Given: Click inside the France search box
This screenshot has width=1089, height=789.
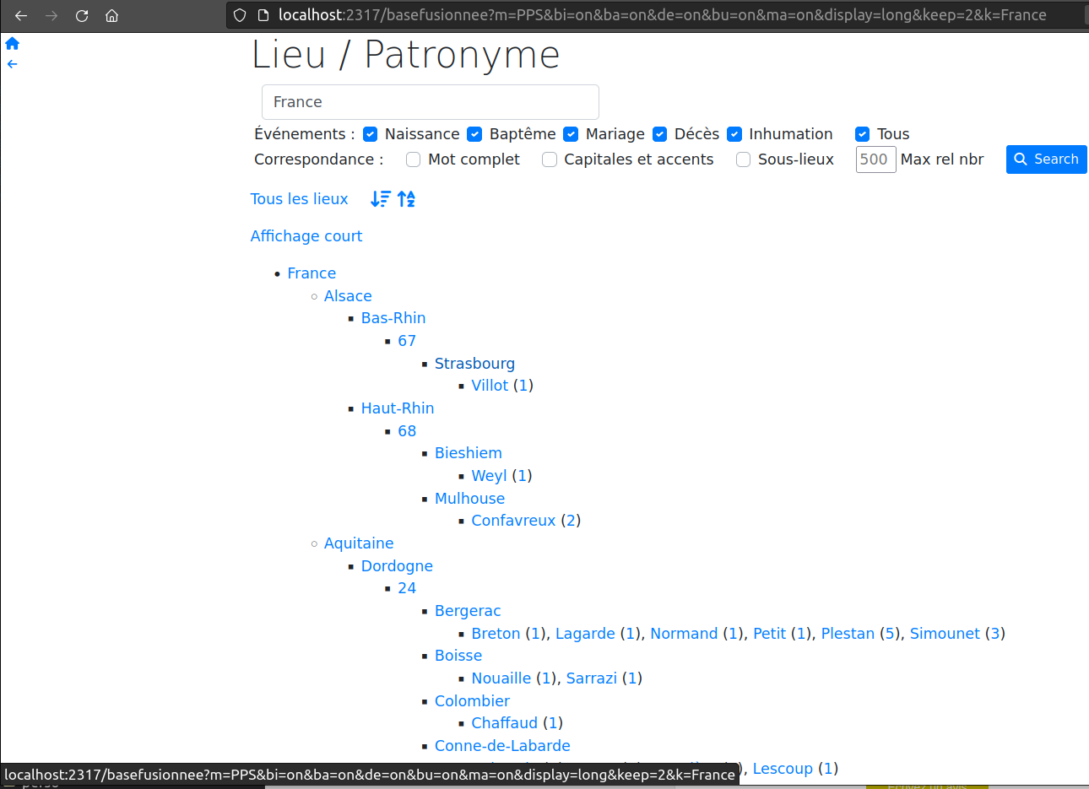Looking at the screenshot, I should coord(430,101).
